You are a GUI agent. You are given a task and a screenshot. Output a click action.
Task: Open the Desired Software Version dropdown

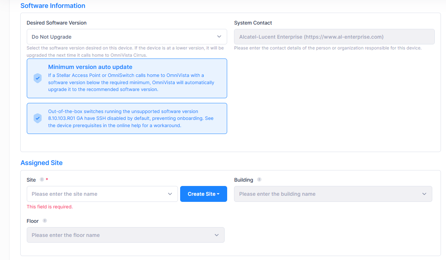tap(127, 37)
